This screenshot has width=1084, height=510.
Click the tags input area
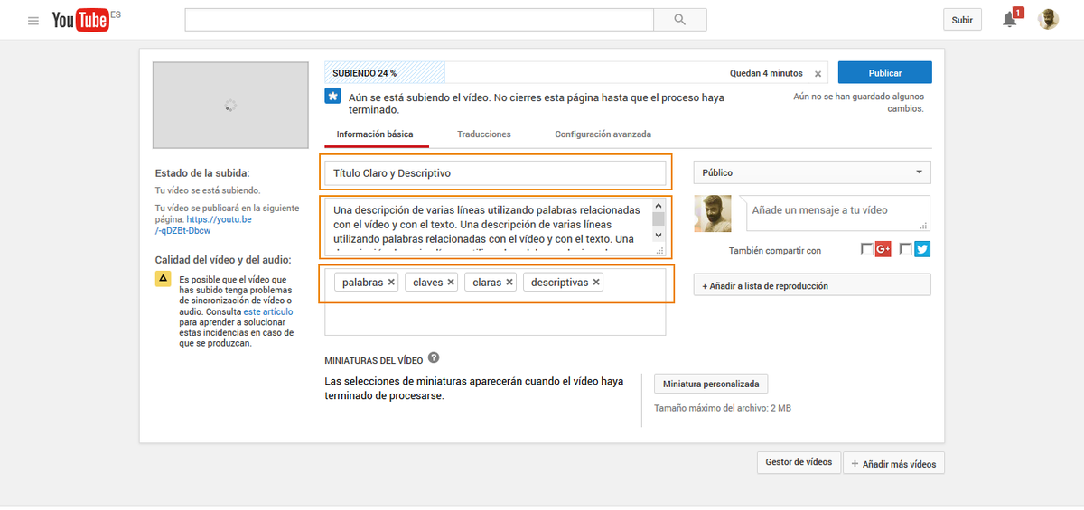pyautogui.click(x=496, y=301)
